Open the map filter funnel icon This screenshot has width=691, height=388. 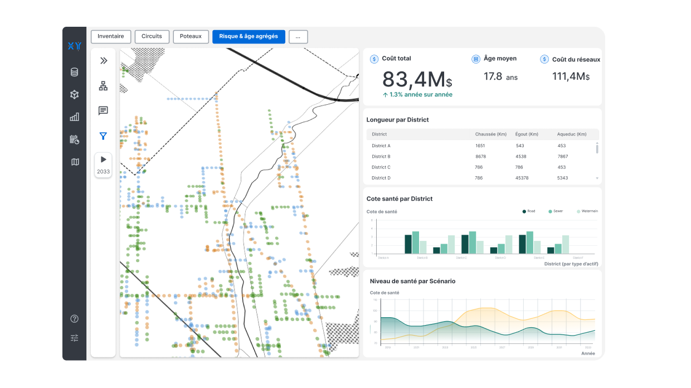[x=103, y=136]
